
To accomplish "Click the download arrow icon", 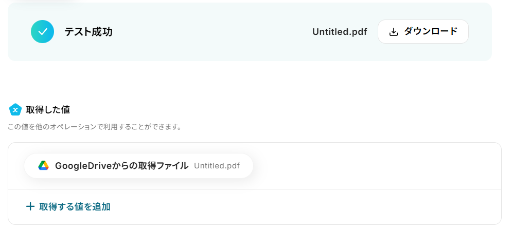I will [x=394, y=32].
